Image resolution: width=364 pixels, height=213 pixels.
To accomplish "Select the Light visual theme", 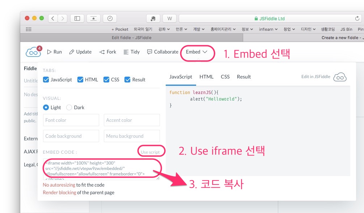I will tap(46, 107).
